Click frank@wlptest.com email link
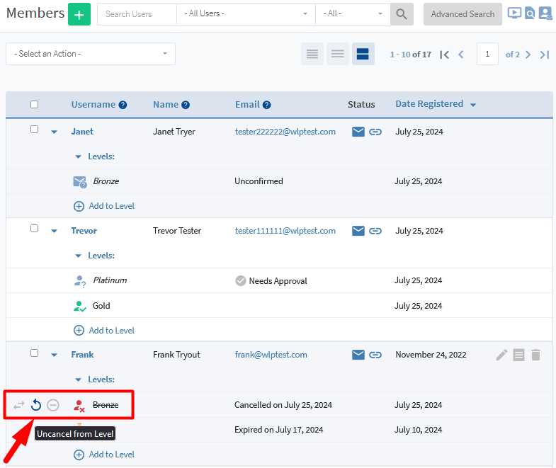 click(271, 355)
